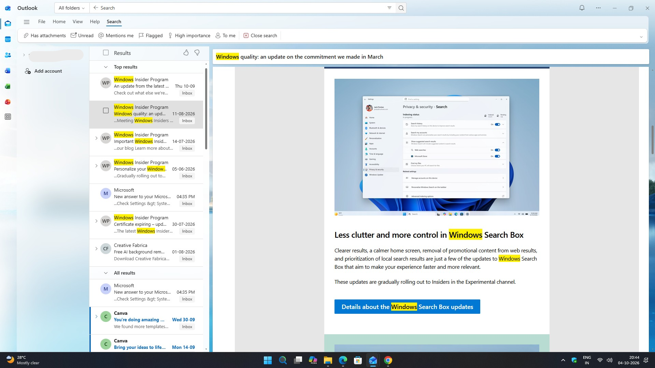Screen dimensions: 655x368
Task: Open the notifications bell
Action: click(x=582, y=8)
